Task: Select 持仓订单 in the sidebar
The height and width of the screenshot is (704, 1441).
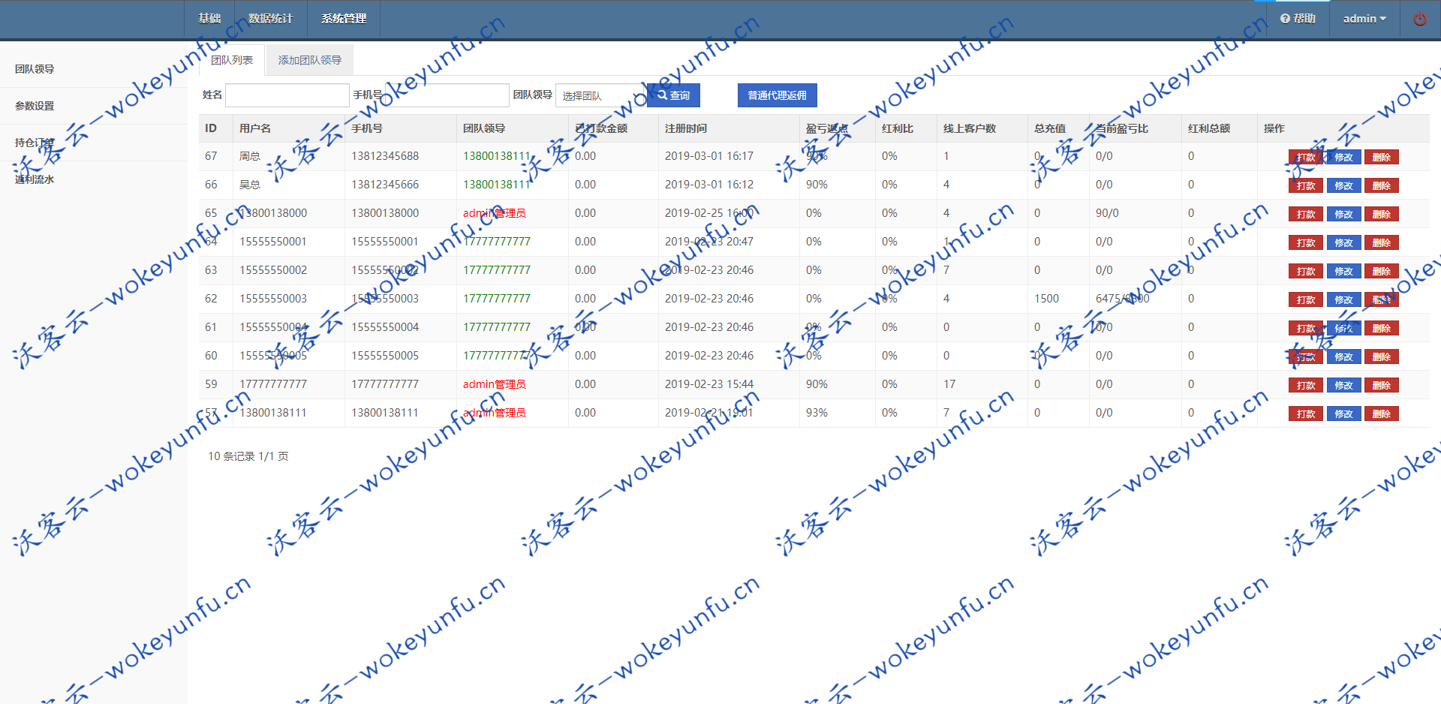Action: pyautogui.click(x=35, y=143)
